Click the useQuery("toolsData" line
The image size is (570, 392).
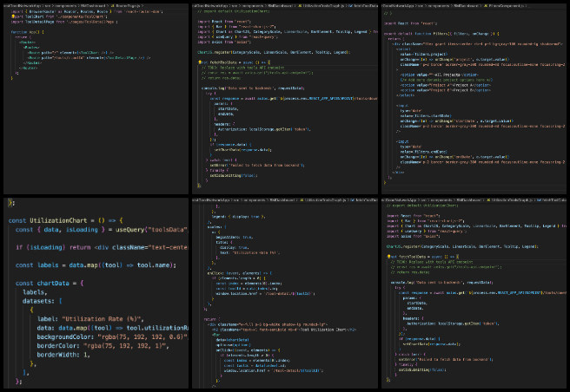102,230
